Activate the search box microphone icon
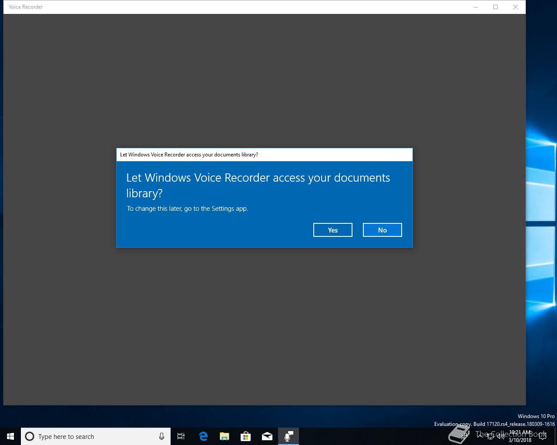Screen dimensions: 557x445 pos(161,436)
